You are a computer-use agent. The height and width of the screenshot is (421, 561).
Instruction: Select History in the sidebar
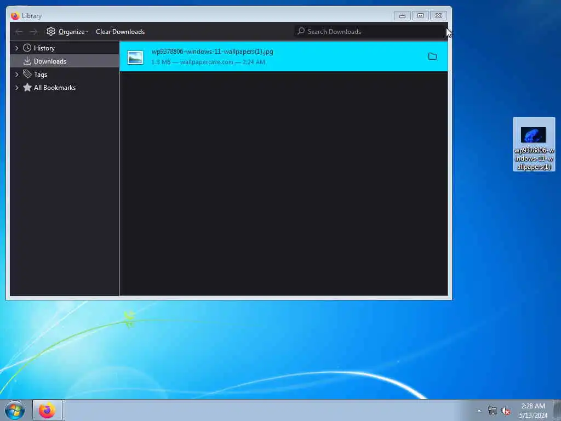[65, 48]
